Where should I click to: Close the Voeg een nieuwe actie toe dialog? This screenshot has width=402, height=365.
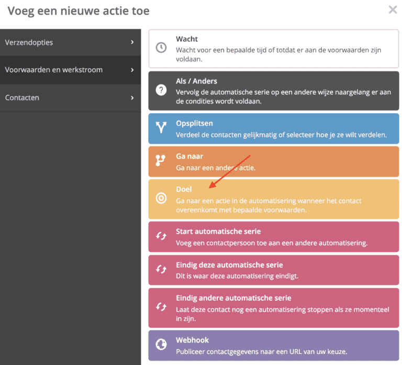[392, 9]
